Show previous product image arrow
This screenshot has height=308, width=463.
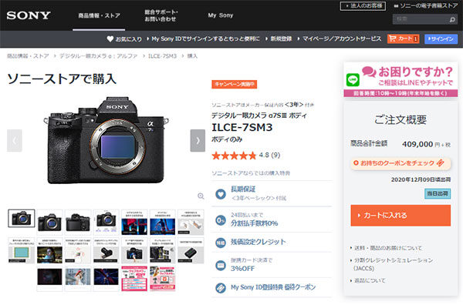(14, 141)
